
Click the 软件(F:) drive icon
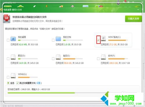click(104, 57)
